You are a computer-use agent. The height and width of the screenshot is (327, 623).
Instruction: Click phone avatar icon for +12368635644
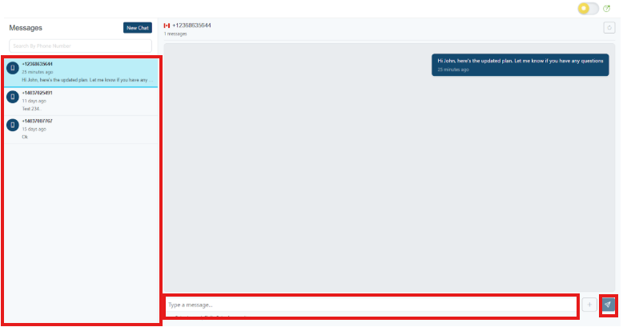coord(13,68)
